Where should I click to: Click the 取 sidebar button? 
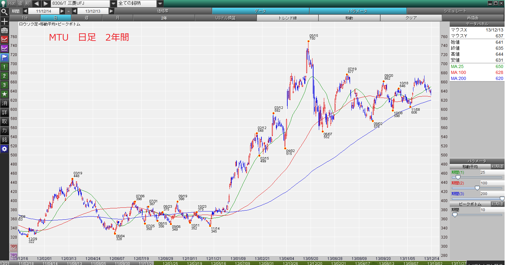4,121
